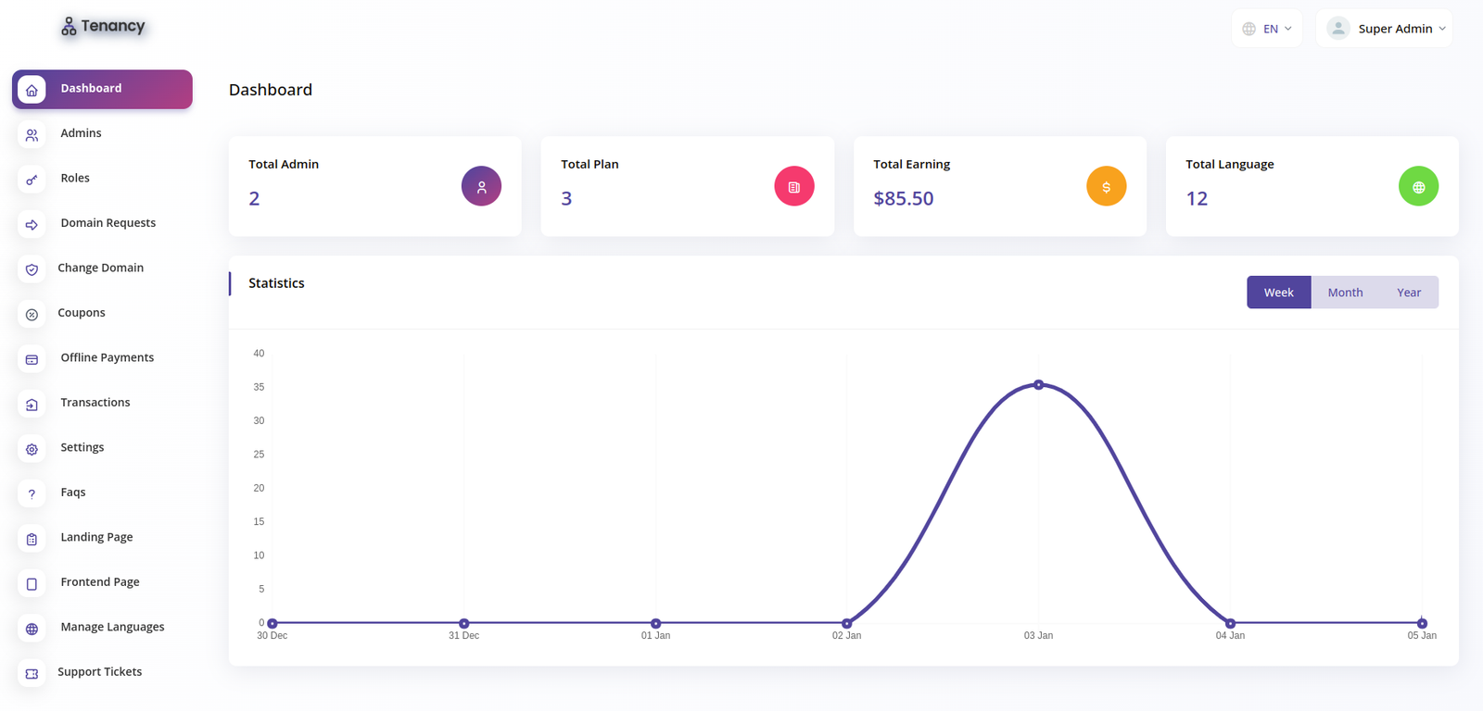Click the orange Total Earning dollar icon
This screenshot has width=1483, height=711.
[1106, 186]
